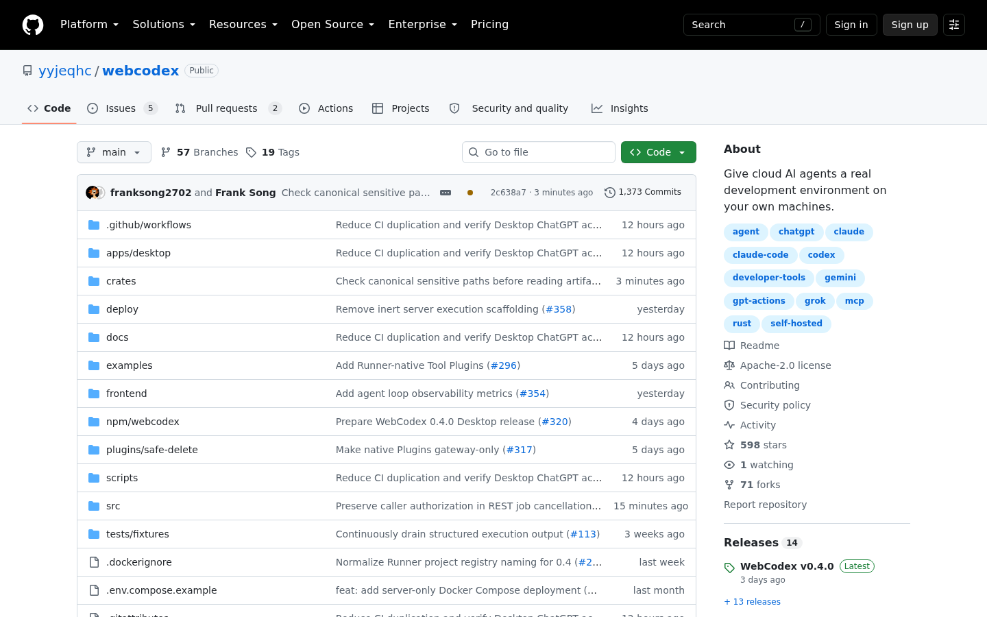View the Insights tab
Image resolution: width=987 pixels, height=617 pixels.
(x=620, y=108)
